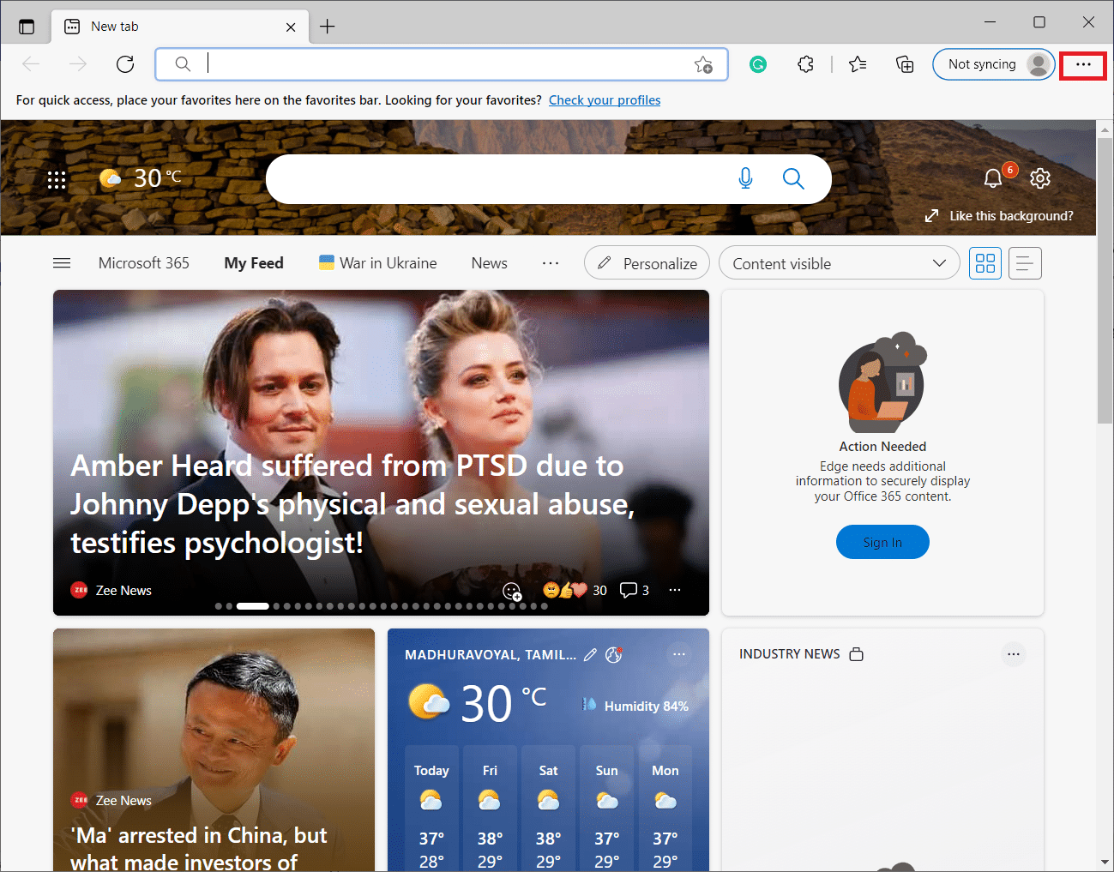This screenshot has width=1114, height=872.
Task: Open the tab actions menu icon
Action: click(x=27, y=27)
